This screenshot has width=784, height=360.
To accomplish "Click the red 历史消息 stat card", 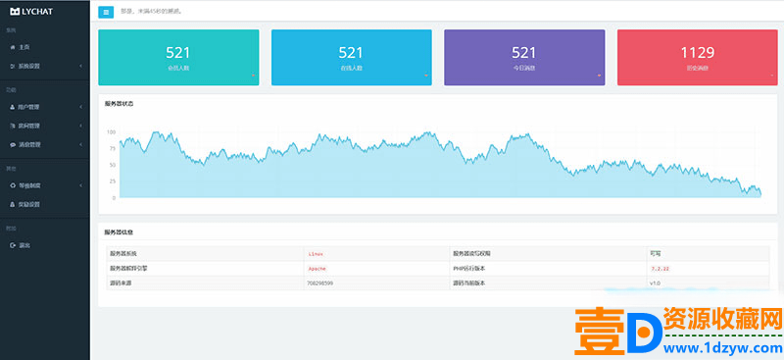I will click(x=698, y=58).
